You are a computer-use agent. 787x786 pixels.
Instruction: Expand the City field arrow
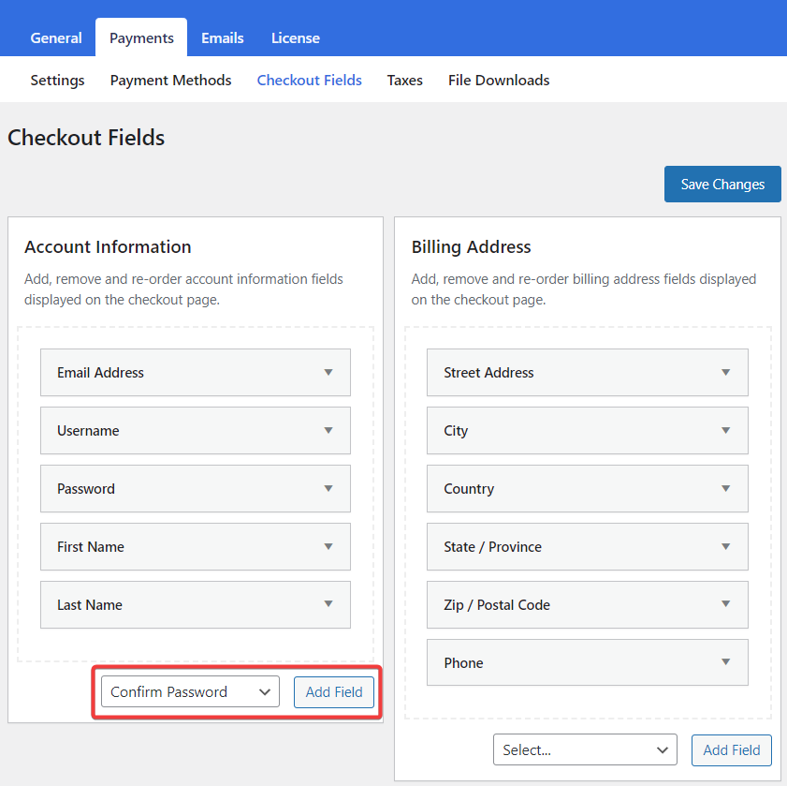[x=725, y=430]
